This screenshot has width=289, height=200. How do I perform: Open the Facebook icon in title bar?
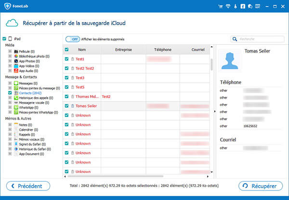point(243,6)
